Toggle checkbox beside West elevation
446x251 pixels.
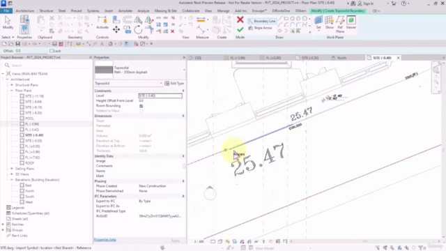tap(22, 202)
